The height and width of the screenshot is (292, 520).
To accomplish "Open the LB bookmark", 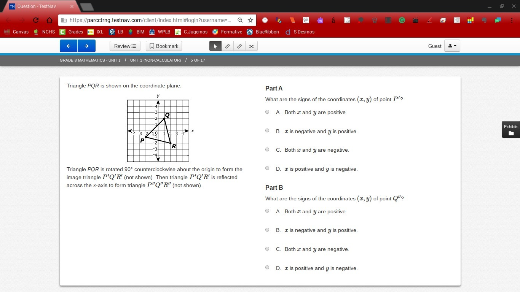I will click(116, 32).
